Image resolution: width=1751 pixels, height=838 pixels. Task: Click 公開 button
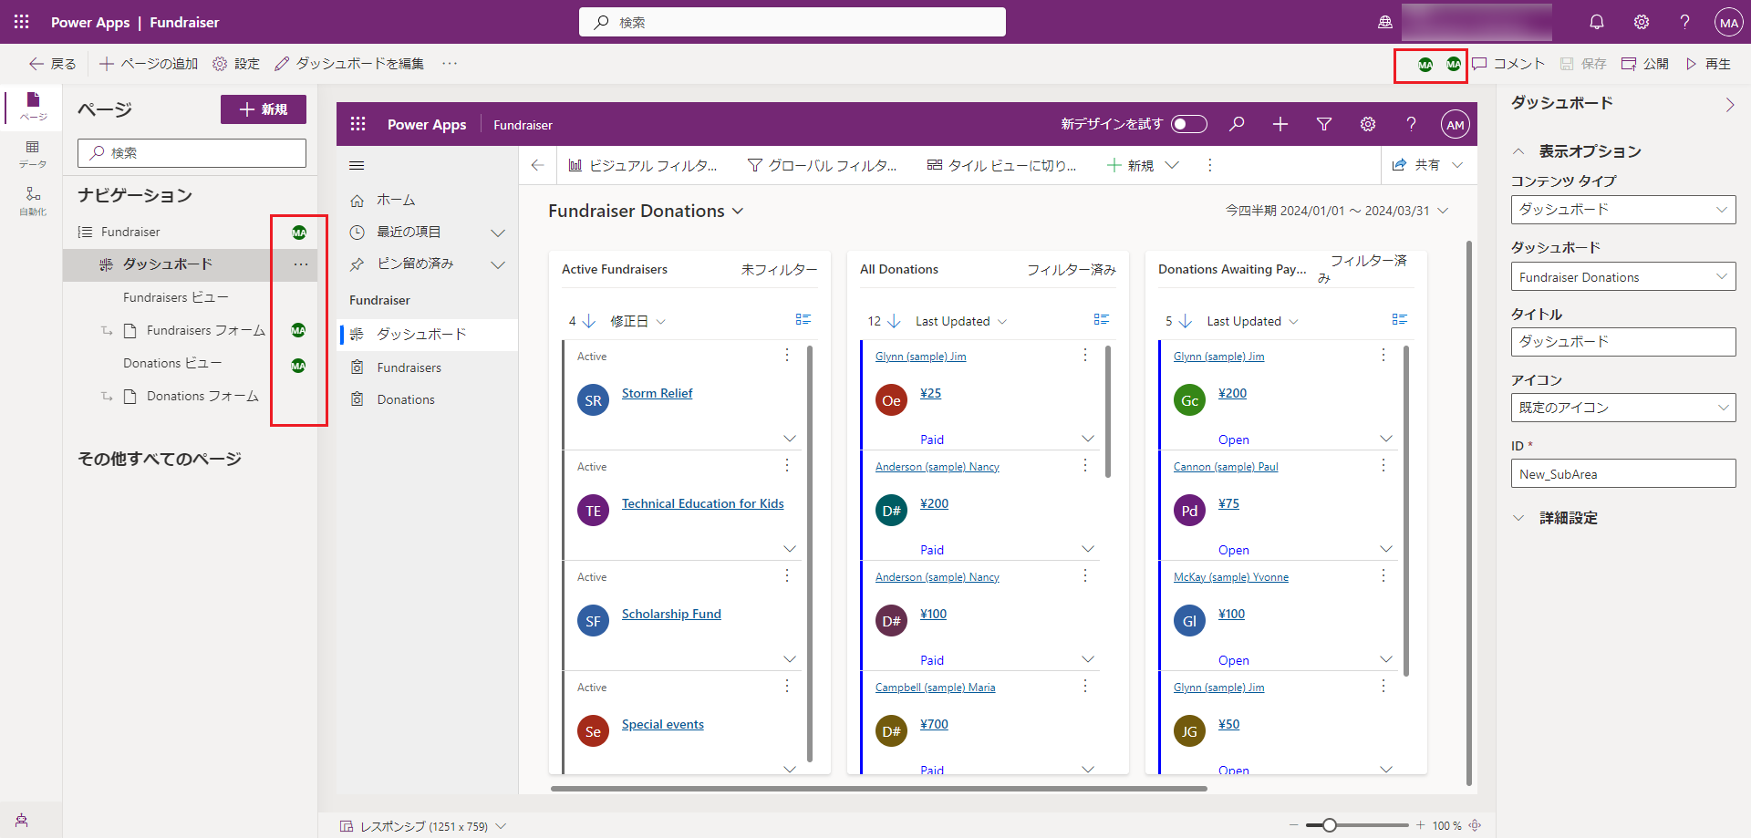click(x=1645, y=64)
